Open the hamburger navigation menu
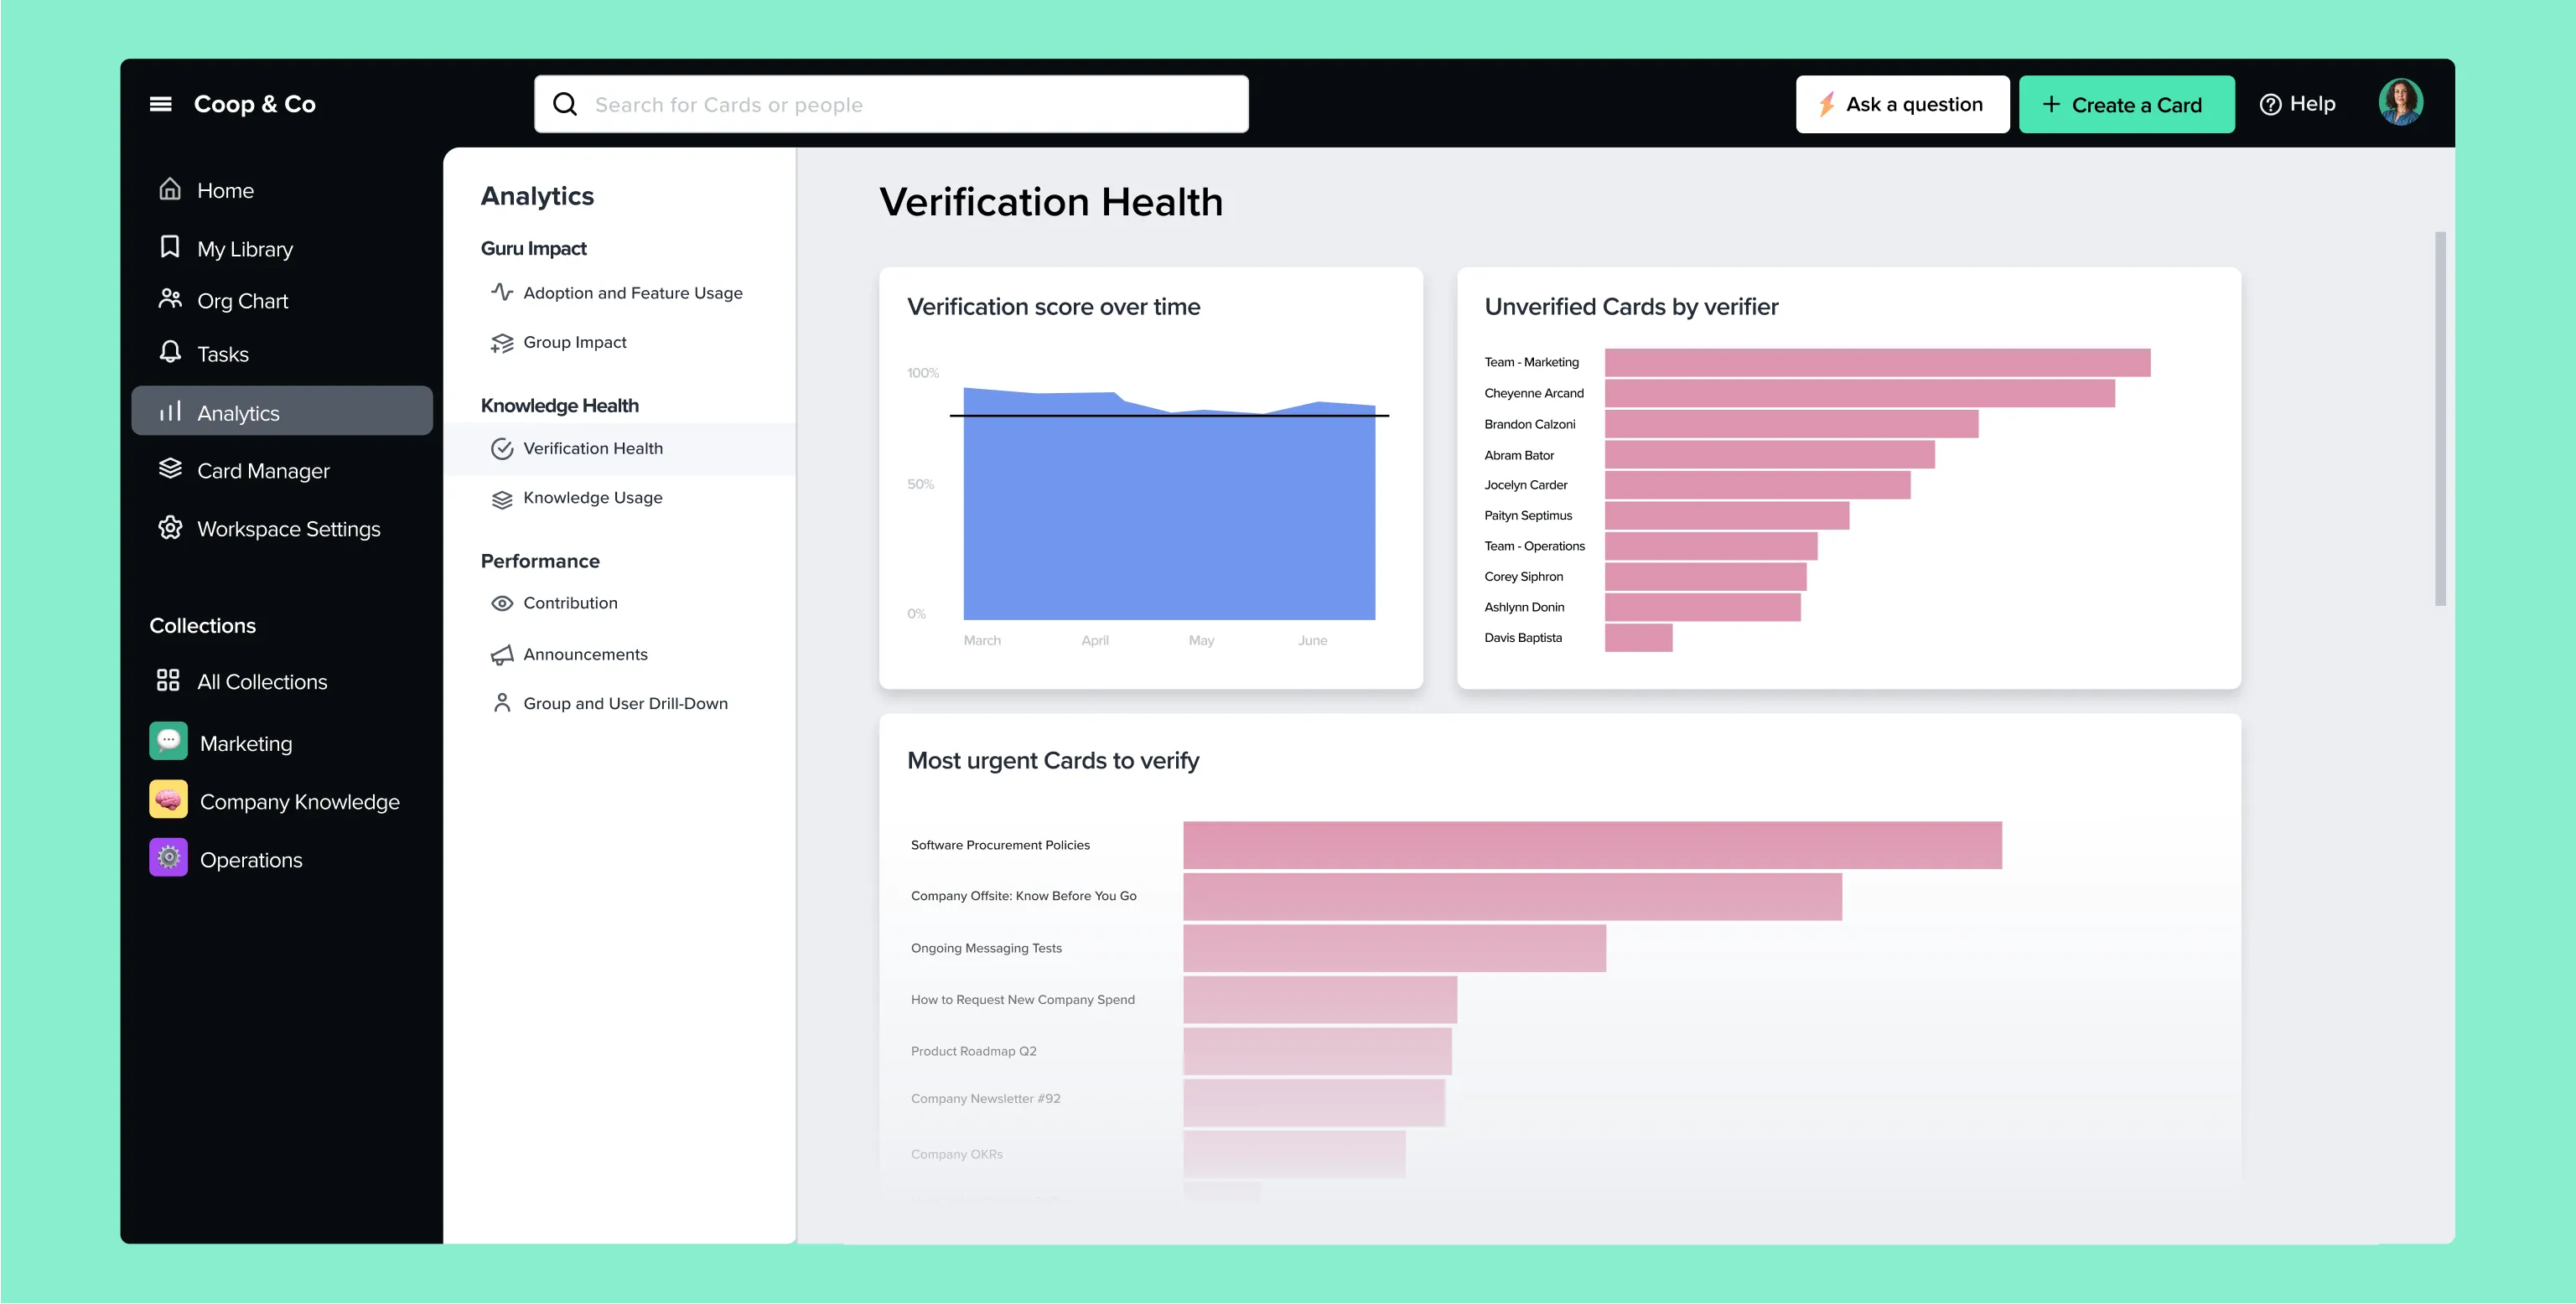Viewport: 2576px width, 1304px height. coord(160,103)
